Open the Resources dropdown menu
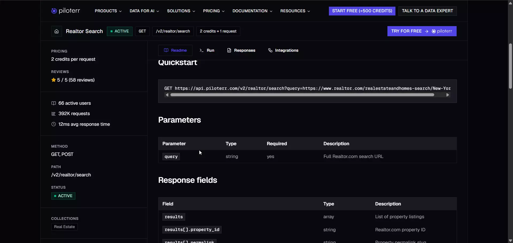Screen dimensions: 513x243 pos(295,11)
